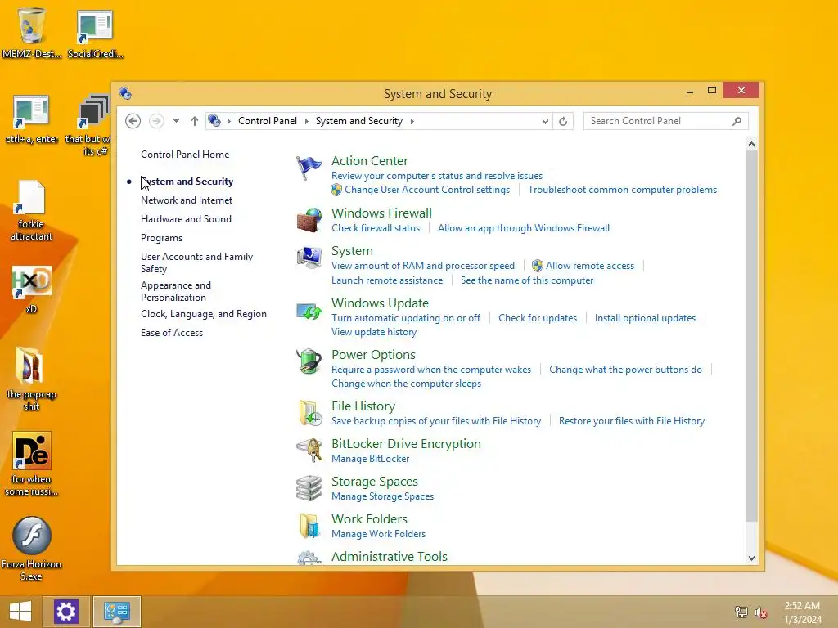Select the popcap folder on desktop
Viewport: 838px width, 628px height.
pos(32,378)
